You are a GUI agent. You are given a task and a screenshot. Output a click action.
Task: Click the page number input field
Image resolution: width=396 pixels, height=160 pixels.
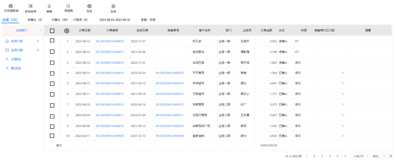point(384,156)
